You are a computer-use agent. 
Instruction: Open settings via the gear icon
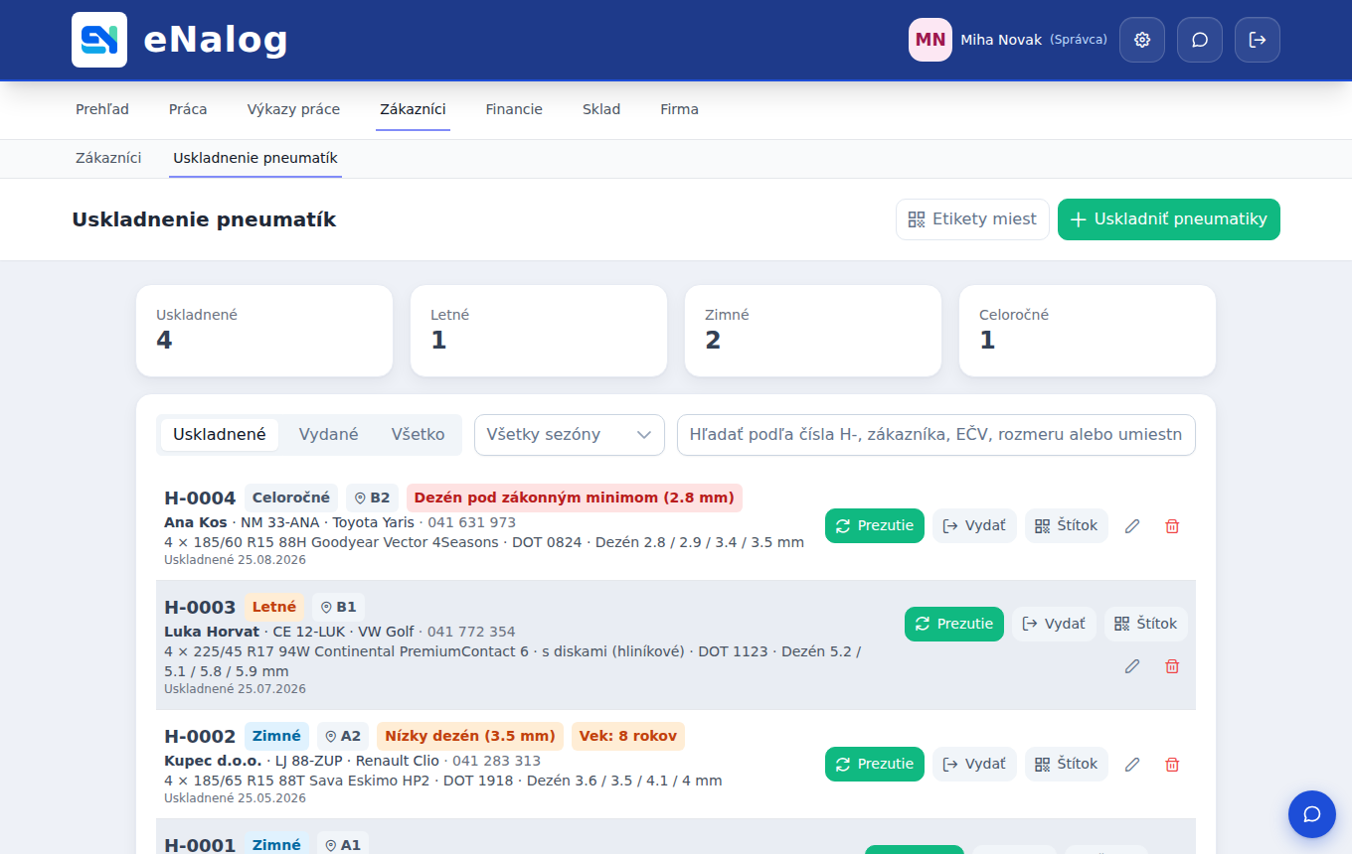click(x=1142, y=40)
